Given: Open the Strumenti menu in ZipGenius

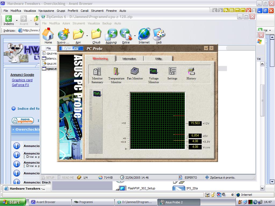Looking at the screenshot, I should 79,23.
